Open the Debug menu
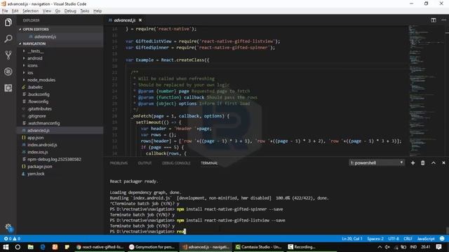Screen dimensions: 449x252 click(70, 11)
